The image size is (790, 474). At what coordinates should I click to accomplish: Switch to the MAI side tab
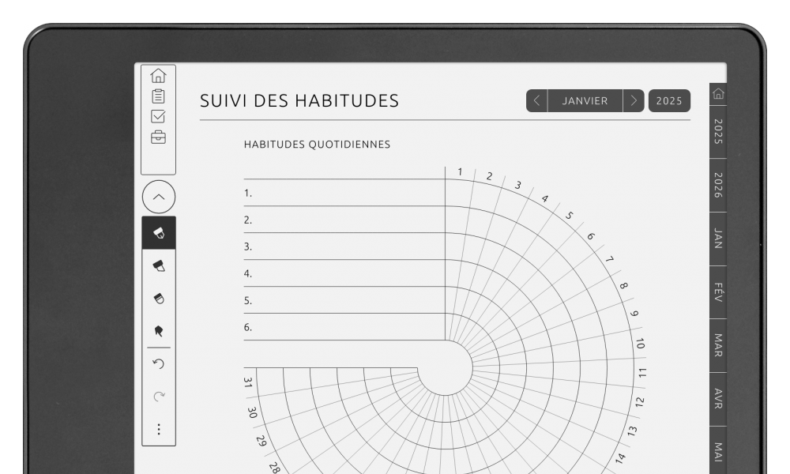pos(718,451)
